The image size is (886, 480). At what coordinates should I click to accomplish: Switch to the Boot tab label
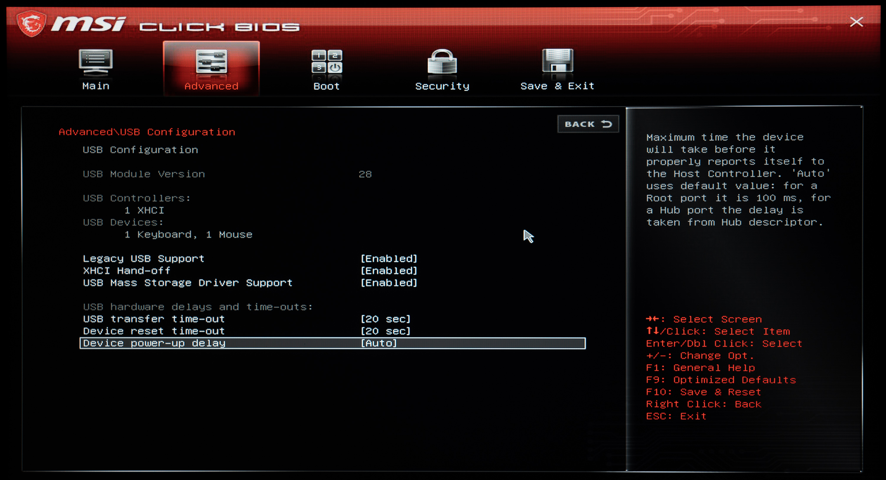click(326, 86)
